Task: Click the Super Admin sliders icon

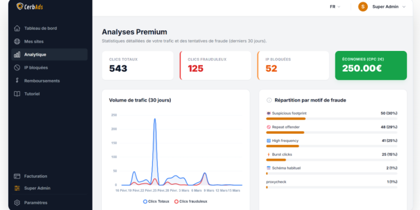Action: 17,188
